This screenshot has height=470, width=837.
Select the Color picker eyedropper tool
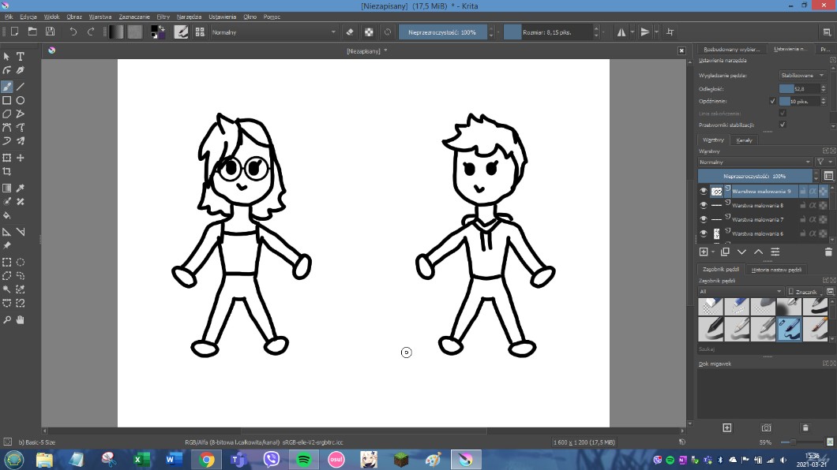coord(21,188)
